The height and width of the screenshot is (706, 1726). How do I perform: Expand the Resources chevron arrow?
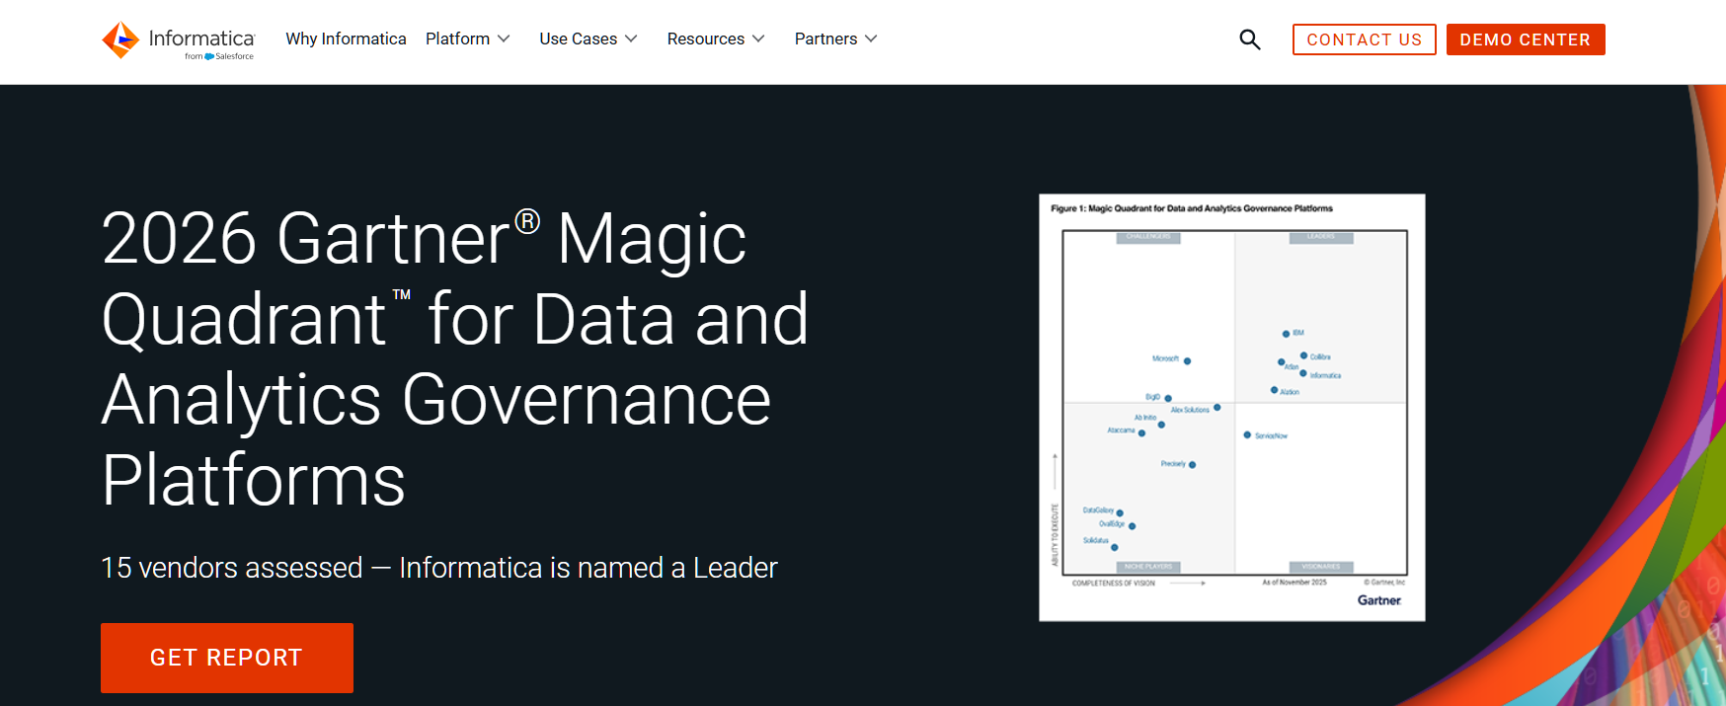(x=758, y=39)
